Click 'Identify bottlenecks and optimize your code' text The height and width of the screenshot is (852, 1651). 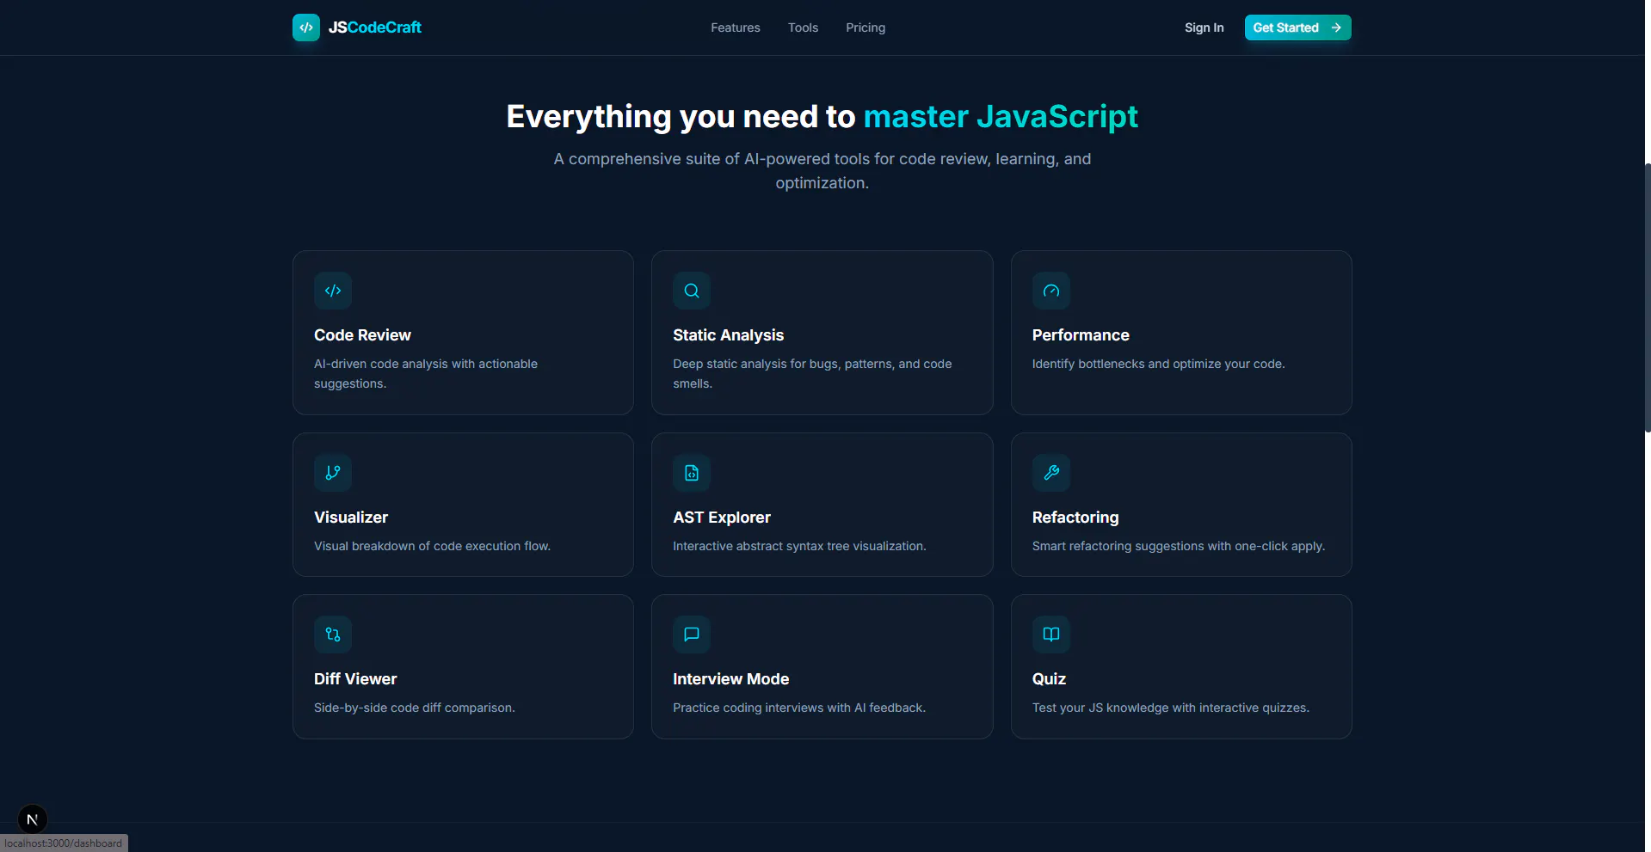[x=1158, y=364]
